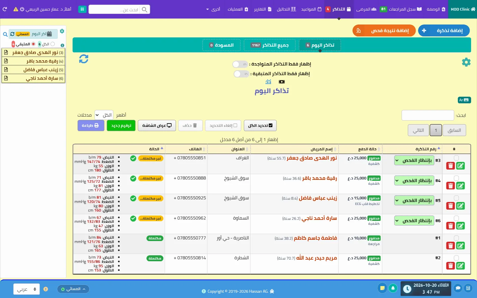
Task: Tick the checkbox for ticket #5 row
Action: (x=456, y=198)
